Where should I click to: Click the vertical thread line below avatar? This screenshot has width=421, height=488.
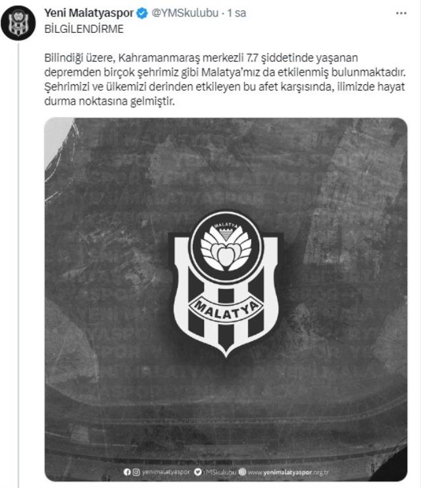pyautogui.click(x=18, y=265)
